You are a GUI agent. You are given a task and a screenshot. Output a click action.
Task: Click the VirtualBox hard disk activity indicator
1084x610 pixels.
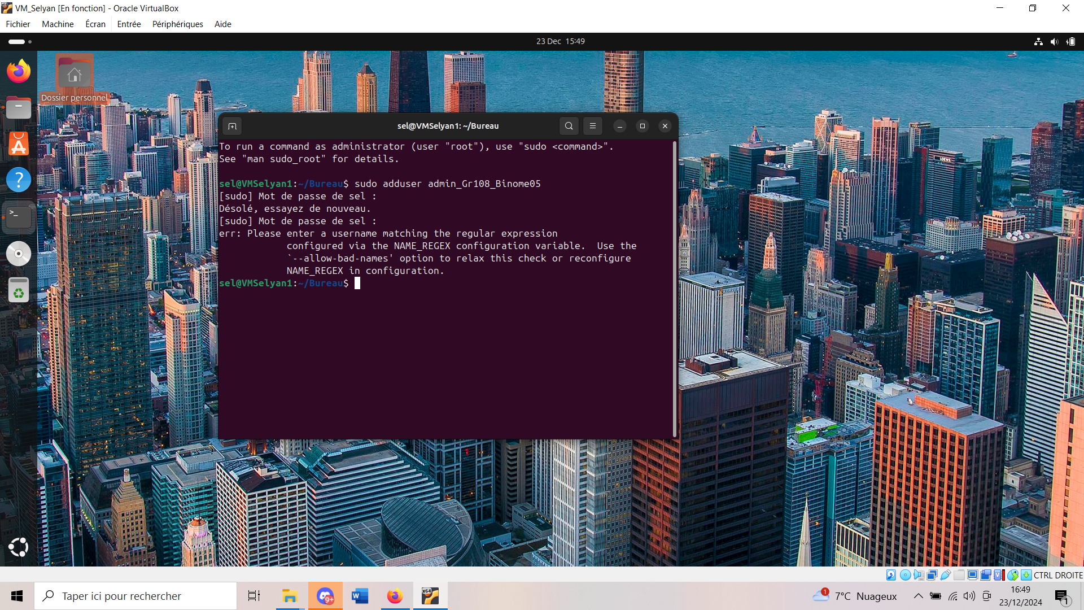(891, 575)
